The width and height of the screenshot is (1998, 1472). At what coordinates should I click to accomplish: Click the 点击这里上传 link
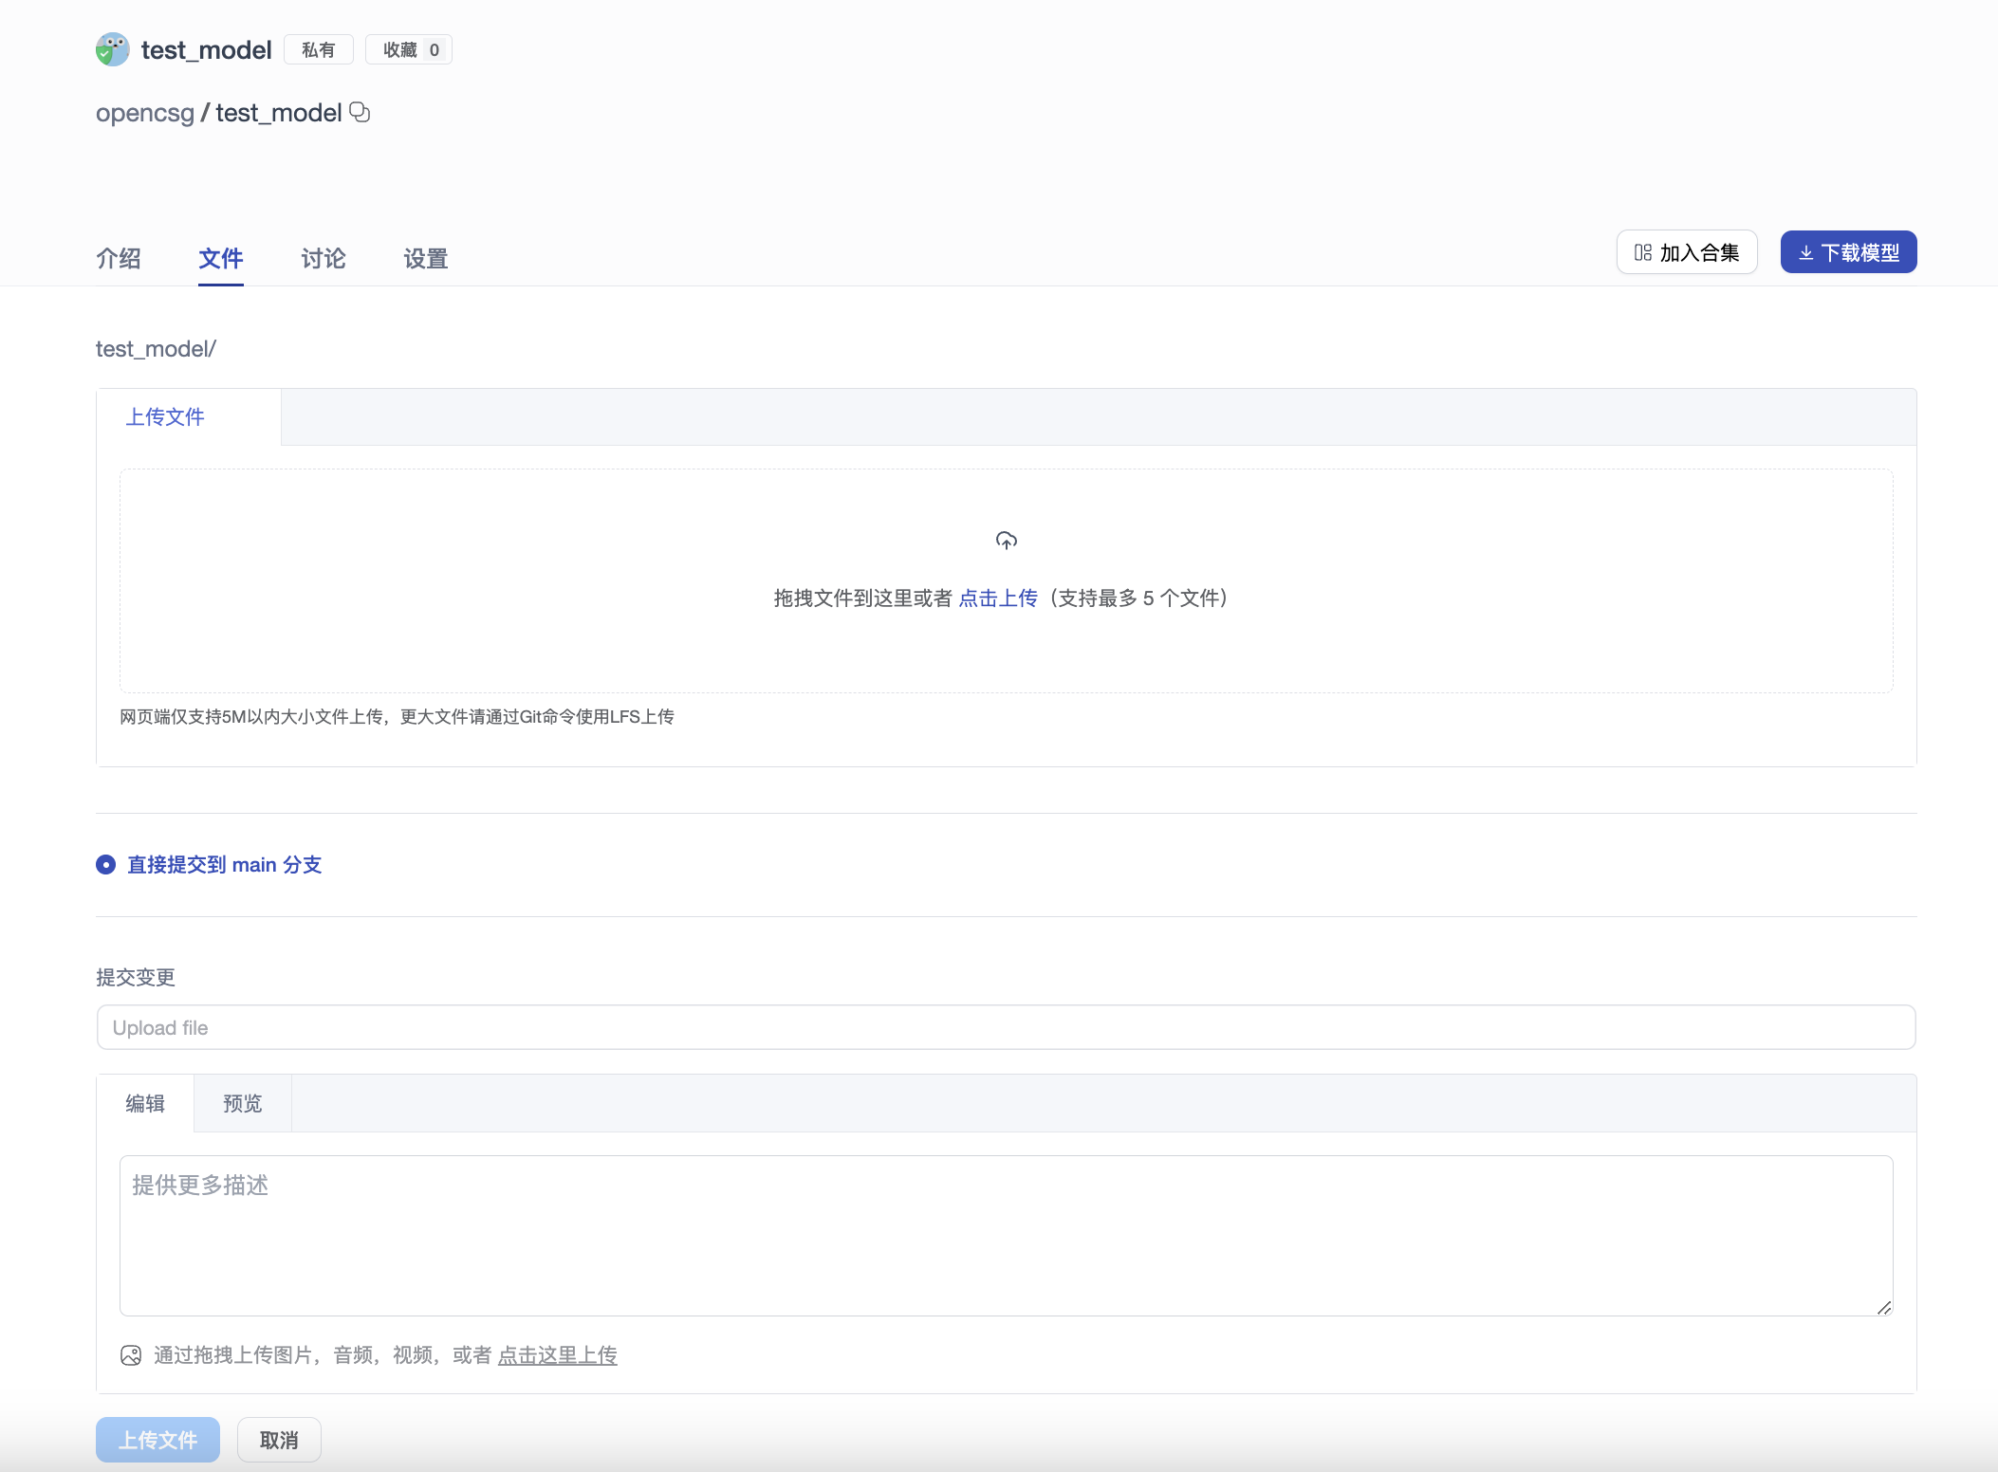(557, 1354)
